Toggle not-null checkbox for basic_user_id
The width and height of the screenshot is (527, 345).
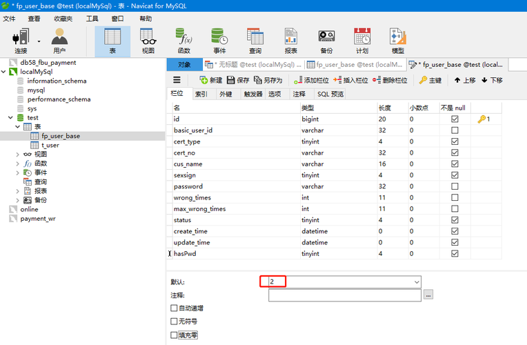pos(455,130)
